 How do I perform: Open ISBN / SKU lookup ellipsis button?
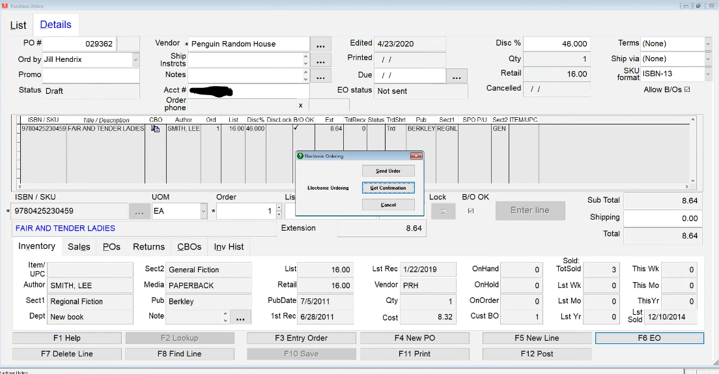(139, 212)
